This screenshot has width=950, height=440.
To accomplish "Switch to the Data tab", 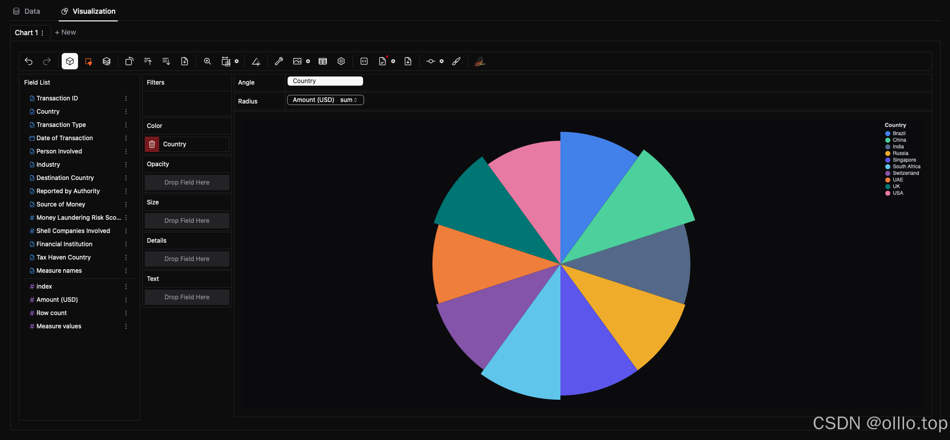I will click(27, 11).
